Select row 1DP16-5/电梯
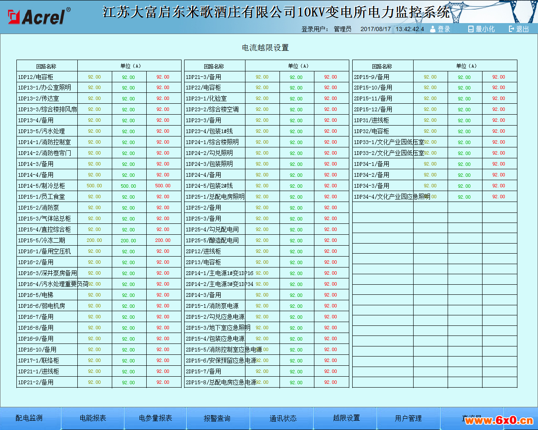538x430 pixels. tap(99, 295)
